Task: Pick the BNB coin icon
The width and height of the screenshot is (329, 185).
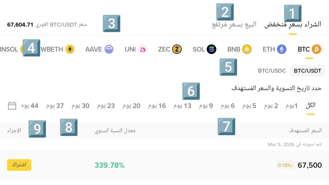Action: click(x=247, y=49)
